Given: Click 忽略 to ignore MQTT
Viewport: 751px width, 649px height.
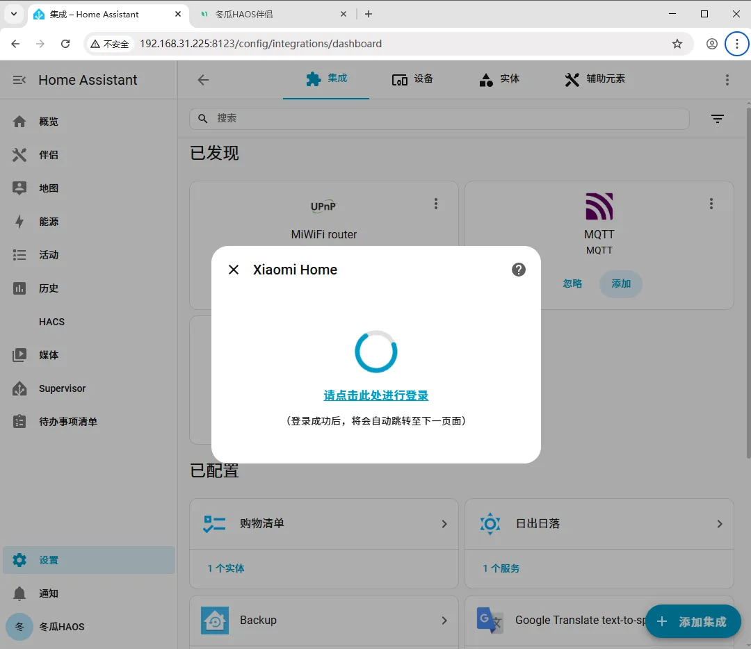Looking at the screenshot, I should click(x=572, y=284).
